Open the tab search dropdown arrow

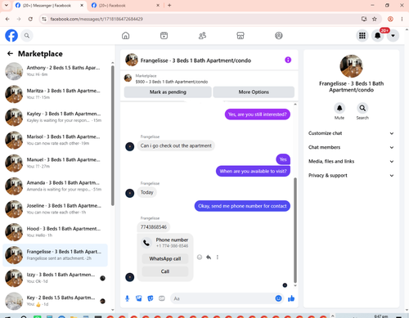(x=6, y=5)
